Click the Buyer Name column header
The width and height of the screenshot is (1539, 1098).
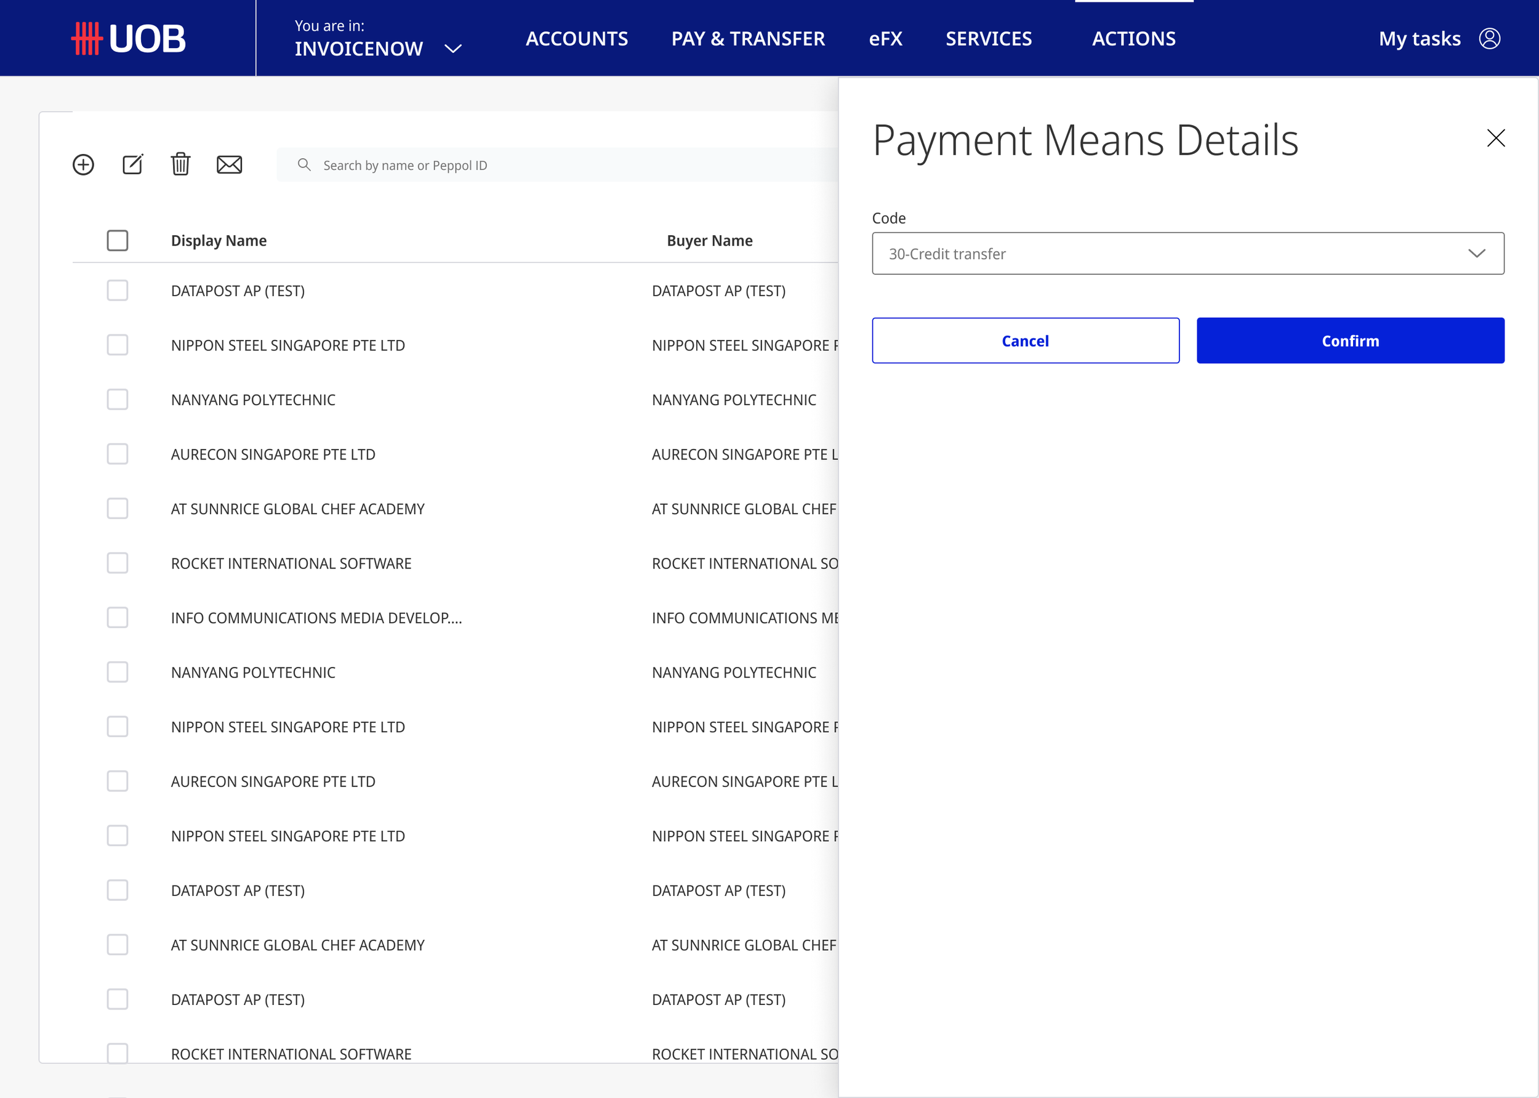(710, 241)
